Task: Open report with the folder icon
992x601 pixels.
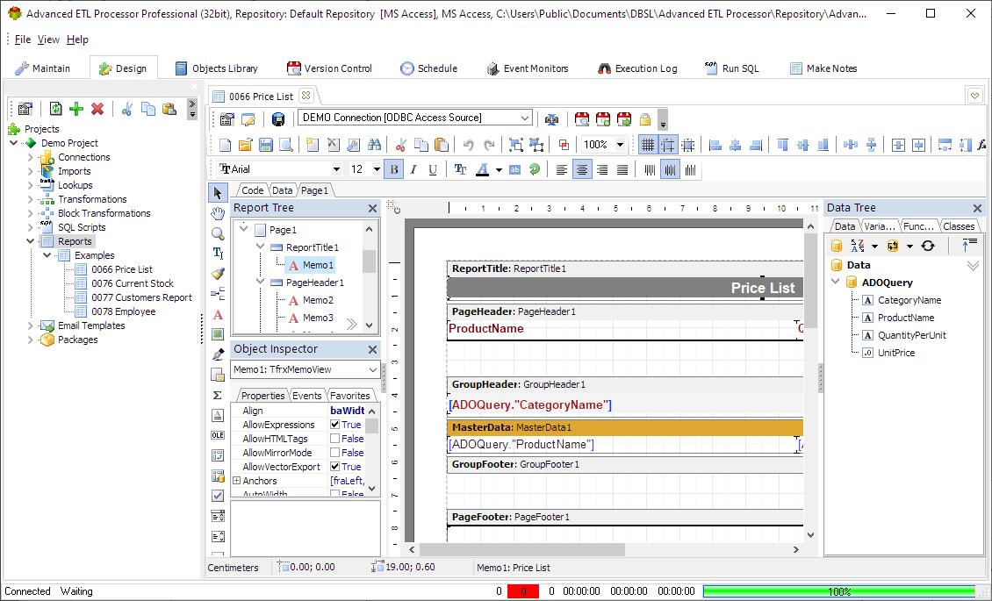Action: tap(246, 145)
